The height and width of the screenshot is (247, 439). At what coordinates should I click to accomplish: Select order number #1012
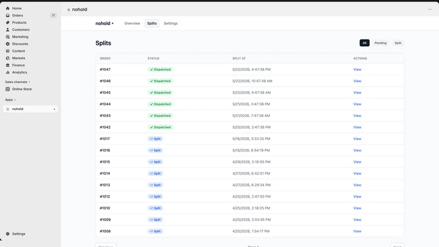[x=105, y=197]
